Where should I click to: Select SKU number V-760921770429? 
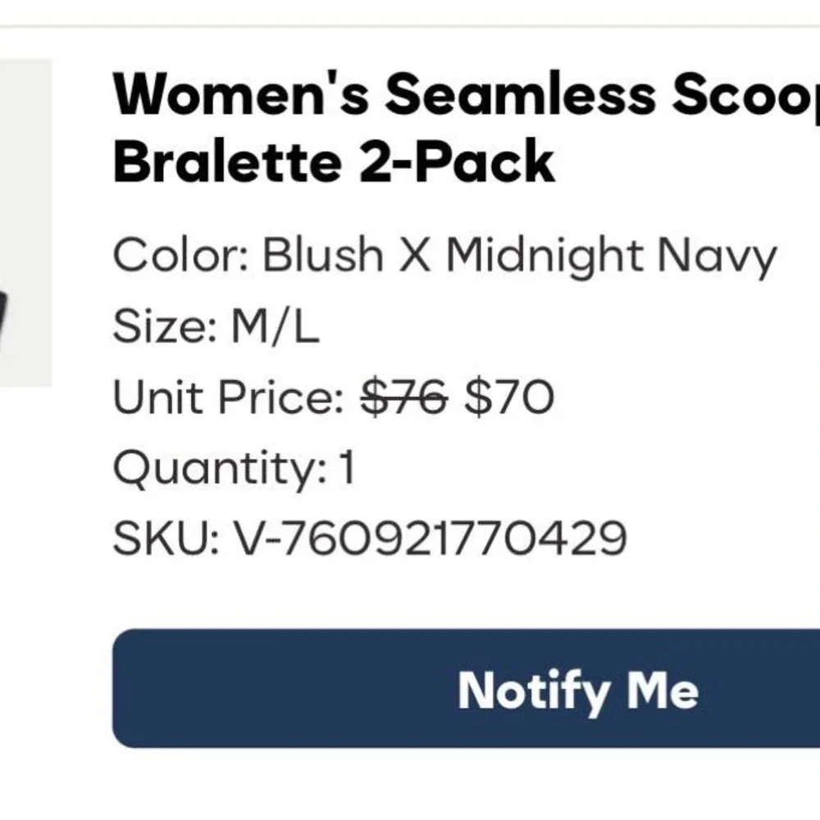pos(430,540)
